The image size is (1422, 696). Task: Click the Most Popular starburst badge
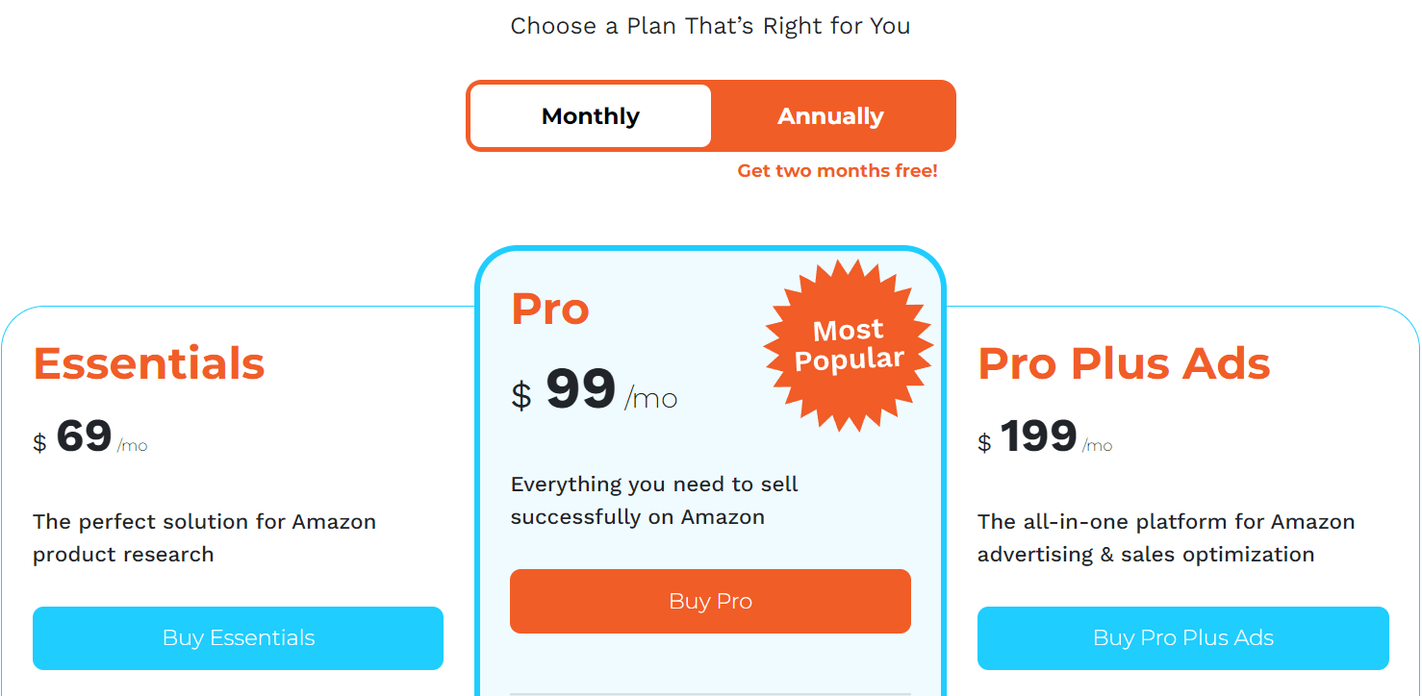click(x=848, y=342)
